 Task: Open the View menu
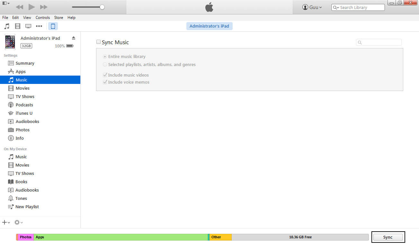pos(27,18)
